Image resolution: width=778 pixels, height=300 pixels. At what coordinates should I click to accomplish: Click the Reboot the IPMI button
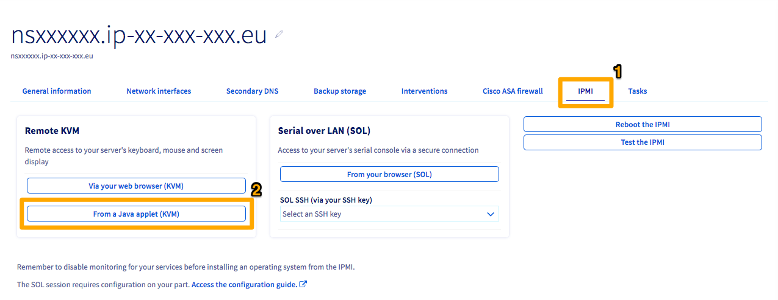point(643,125)
